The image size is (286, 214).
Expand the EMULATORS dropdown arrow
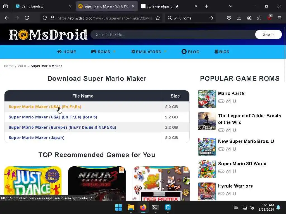(165, 52)
